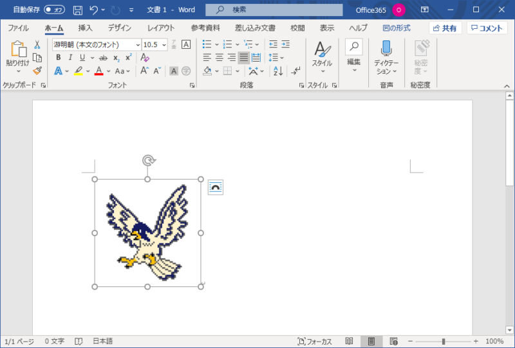Open the スタイル gallery button
This screenshot has width=515, height=348.
pyautogui.click(x=322, y=57)
